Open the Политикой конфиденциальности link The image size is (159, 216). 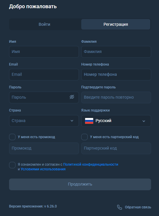(91, 164)
